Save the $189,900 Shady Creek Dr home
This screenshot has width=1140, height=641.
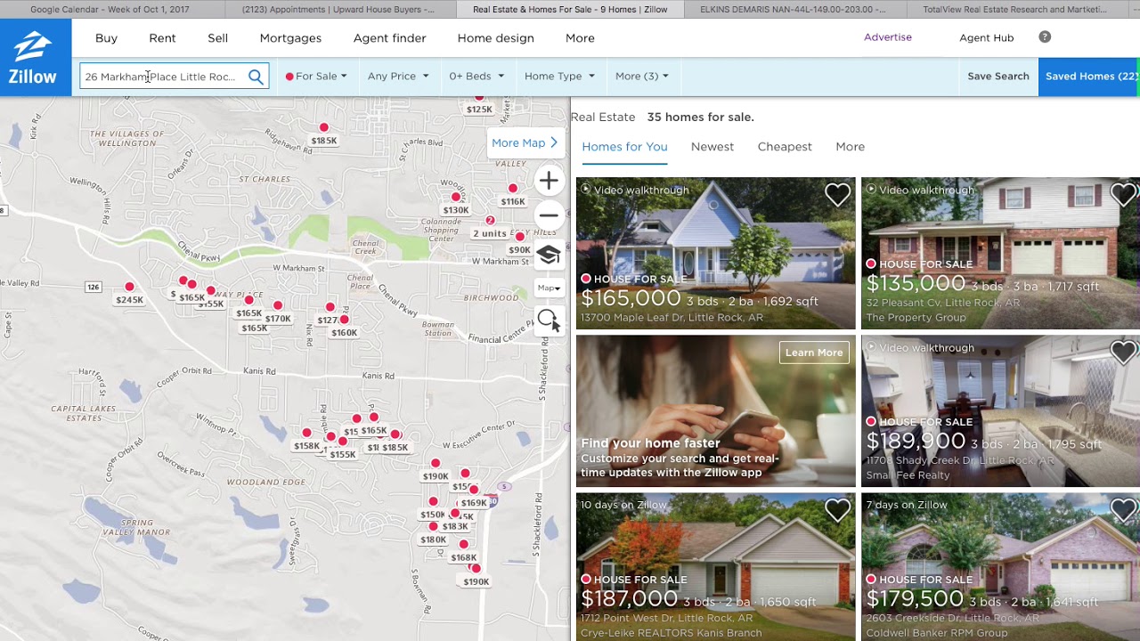[x=1123, y=352]
